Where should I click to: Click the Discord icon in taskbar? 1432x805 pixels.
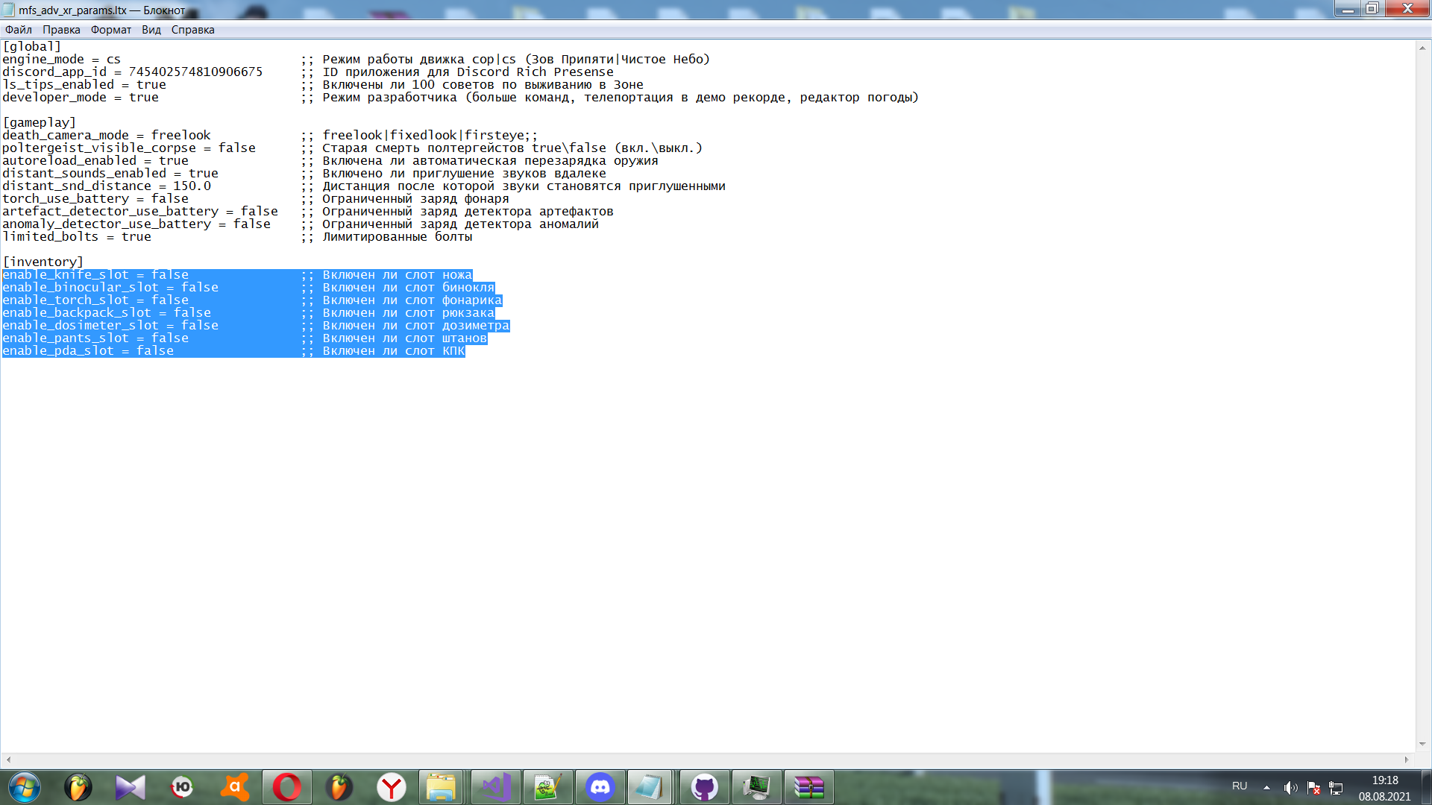pyautogui.click(x=600, y=786)
